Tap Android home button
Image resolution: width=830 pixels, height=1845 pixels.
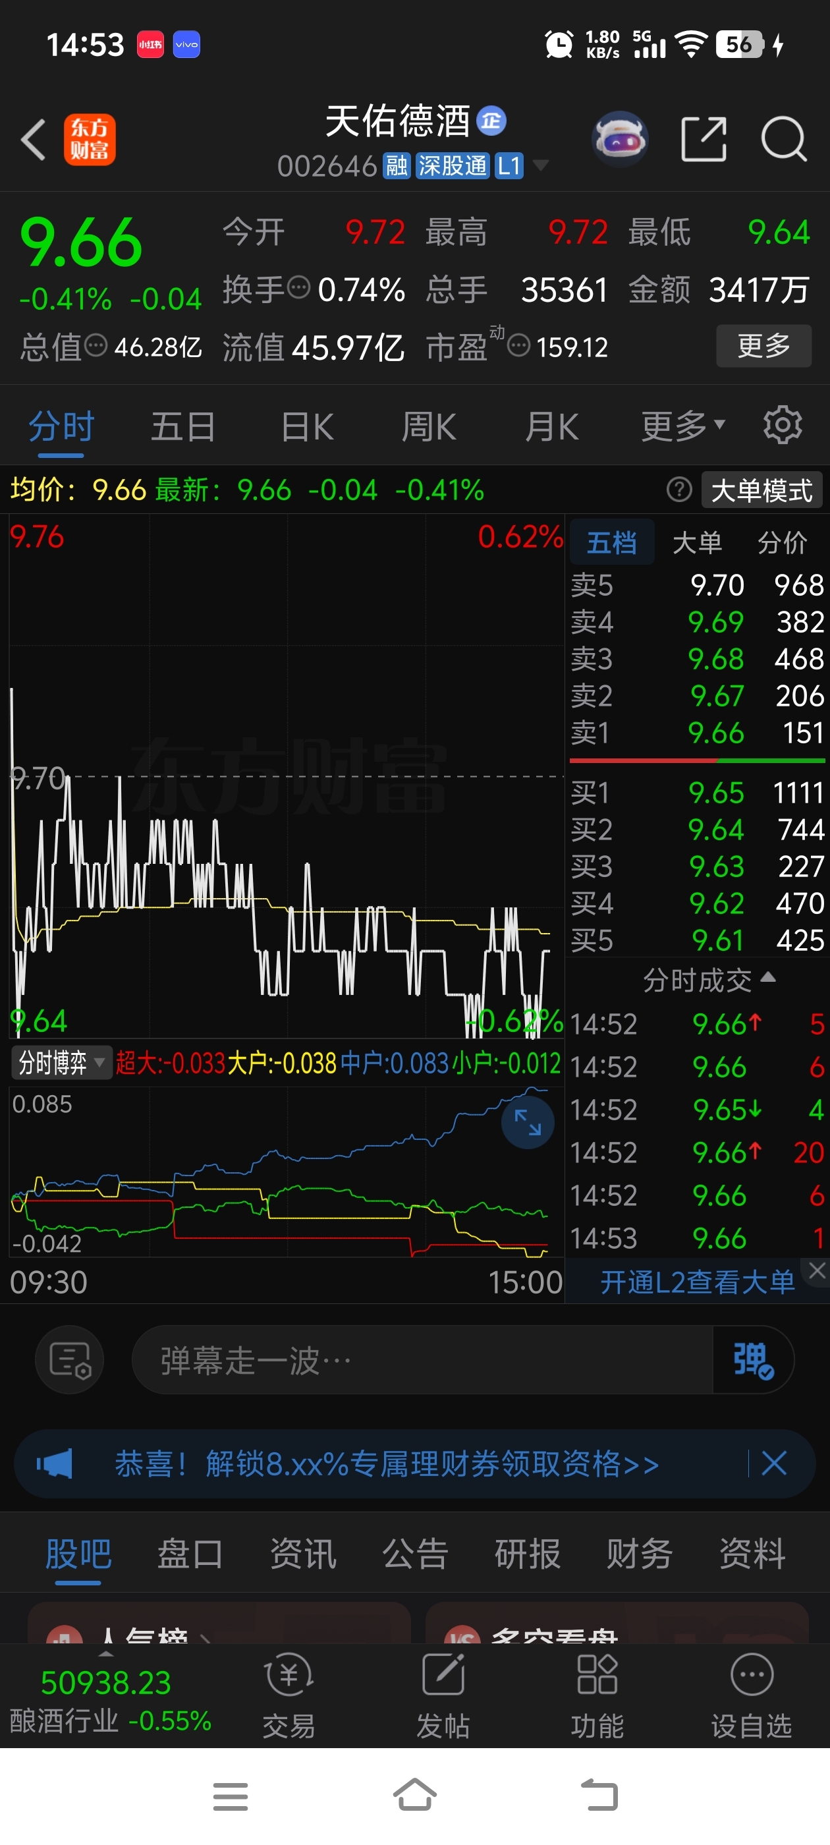[414, 1795]
